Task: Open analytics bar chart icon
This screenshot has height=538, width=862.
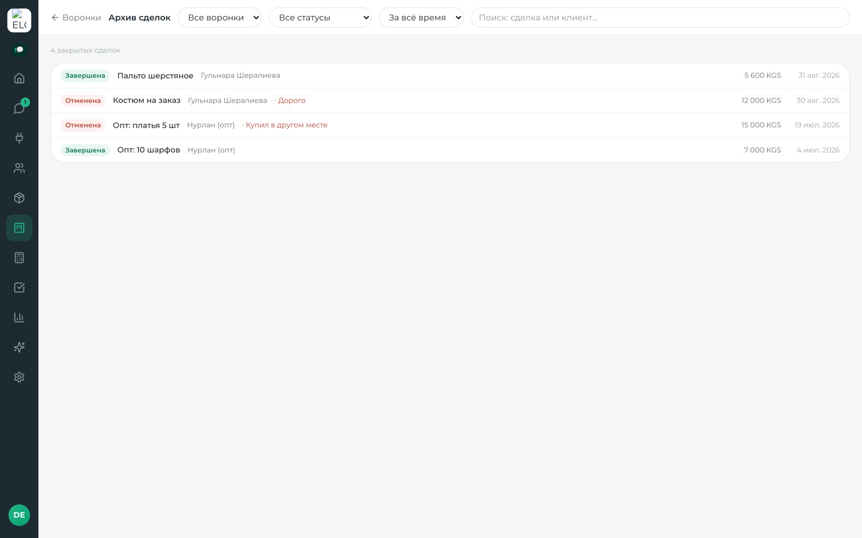Action: [x=19, y=317]
